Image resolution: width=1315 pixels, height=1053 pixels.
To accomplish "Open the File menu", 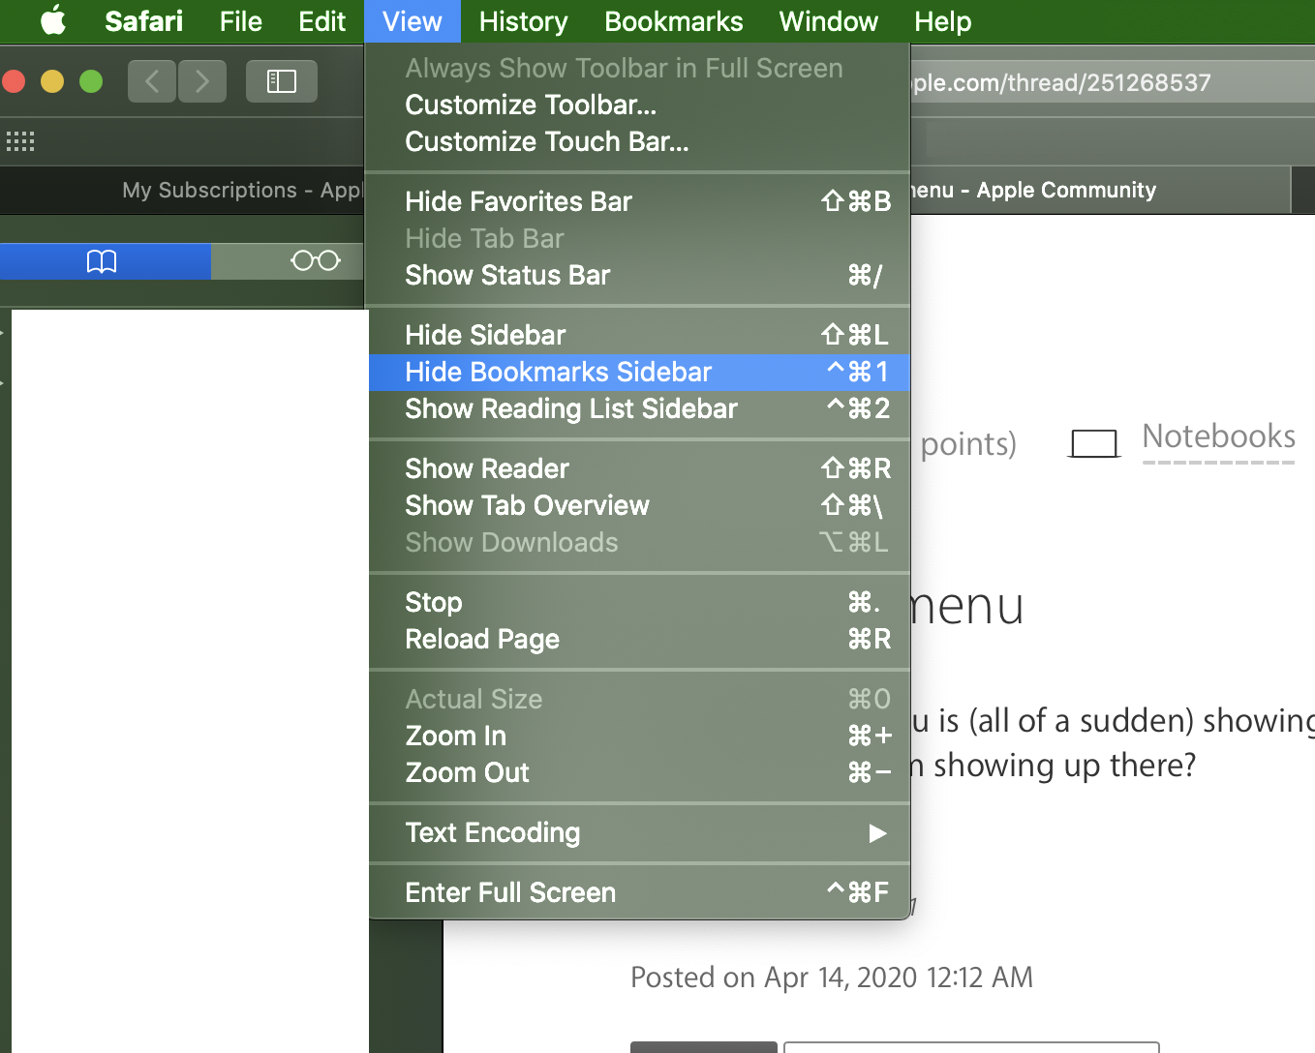I will point(240,21).
